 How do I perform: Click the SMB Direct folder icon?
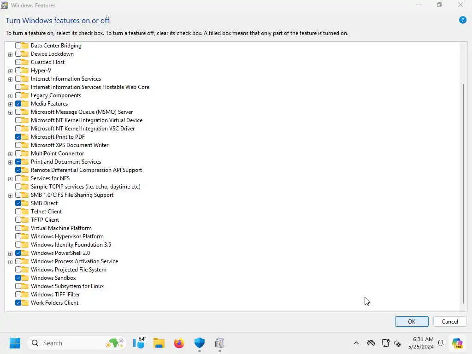[25, 203]
